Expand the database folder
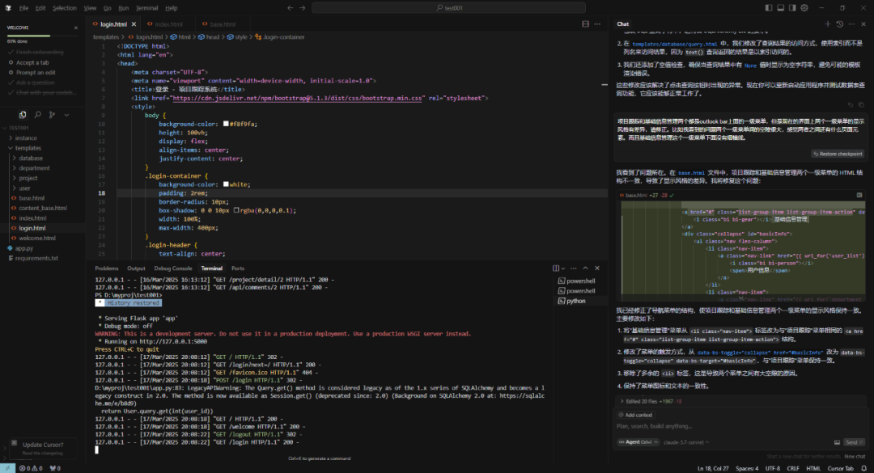The height and width of the screenshot is (473, 874). click(31, 158)
